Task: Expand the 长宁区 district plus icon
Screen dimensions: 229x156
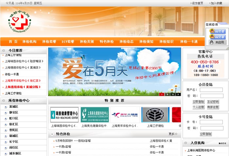Action: (6, 142)
